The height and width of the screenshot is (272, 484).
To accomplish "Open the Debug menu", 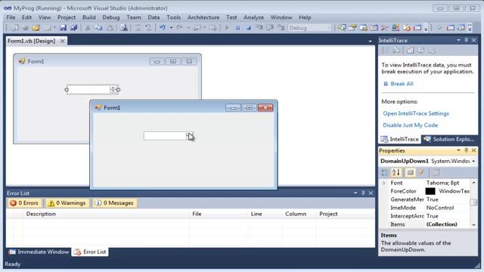I will (x=111, y=17).
